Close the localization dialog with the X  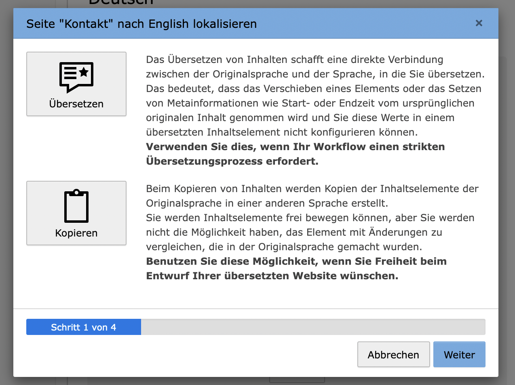479,23
